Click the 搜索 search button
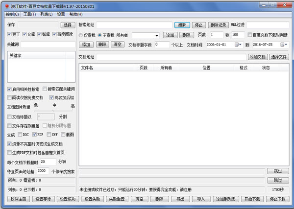The height and width of the screenshot is (209, 294). [181, 24]
